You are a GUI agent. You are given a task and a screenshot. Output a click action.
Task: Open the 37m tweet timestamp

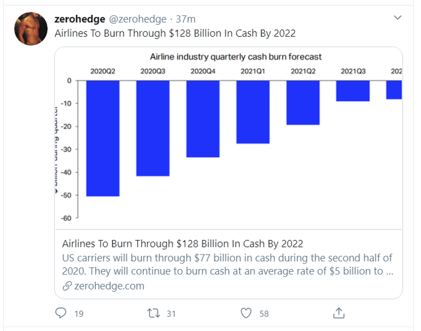[186, 19]
